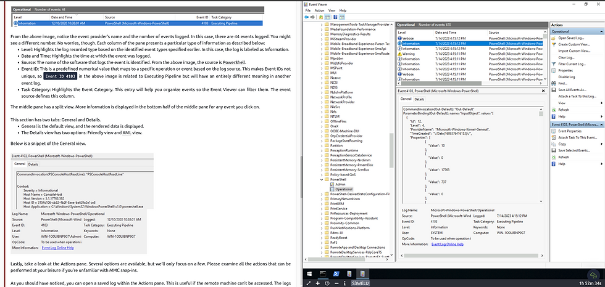
Task: Open the Help menu in Event Viewer
Action: (343, 10)
